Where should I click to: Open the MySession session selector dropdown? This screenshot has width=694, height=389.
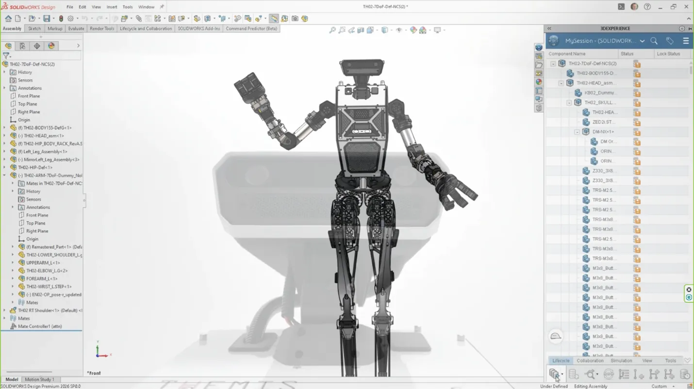coord(642,41)
